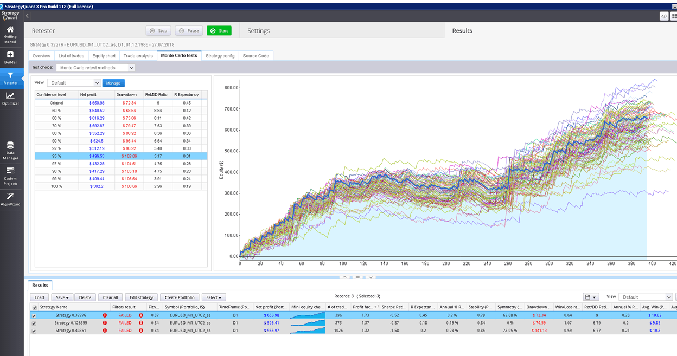Open the Builder module in sidebar

click(x=10, y=57)
